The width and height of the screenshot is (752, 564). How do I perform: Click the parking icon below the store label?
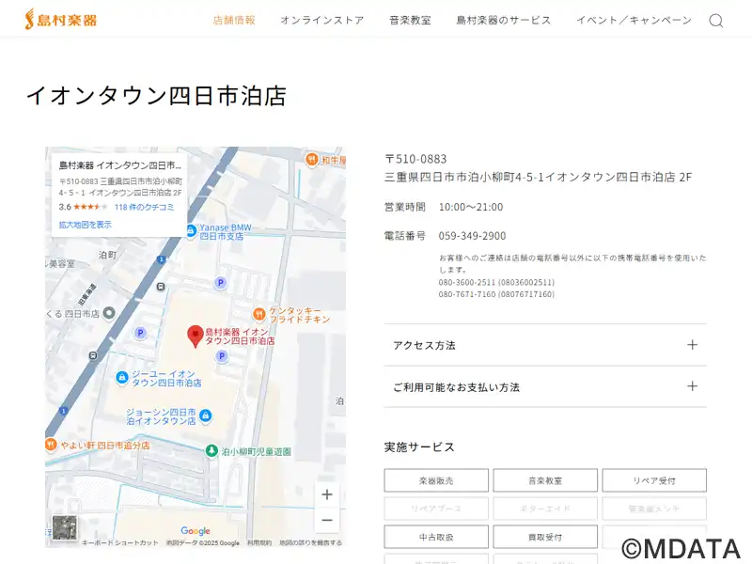[221, 356]
